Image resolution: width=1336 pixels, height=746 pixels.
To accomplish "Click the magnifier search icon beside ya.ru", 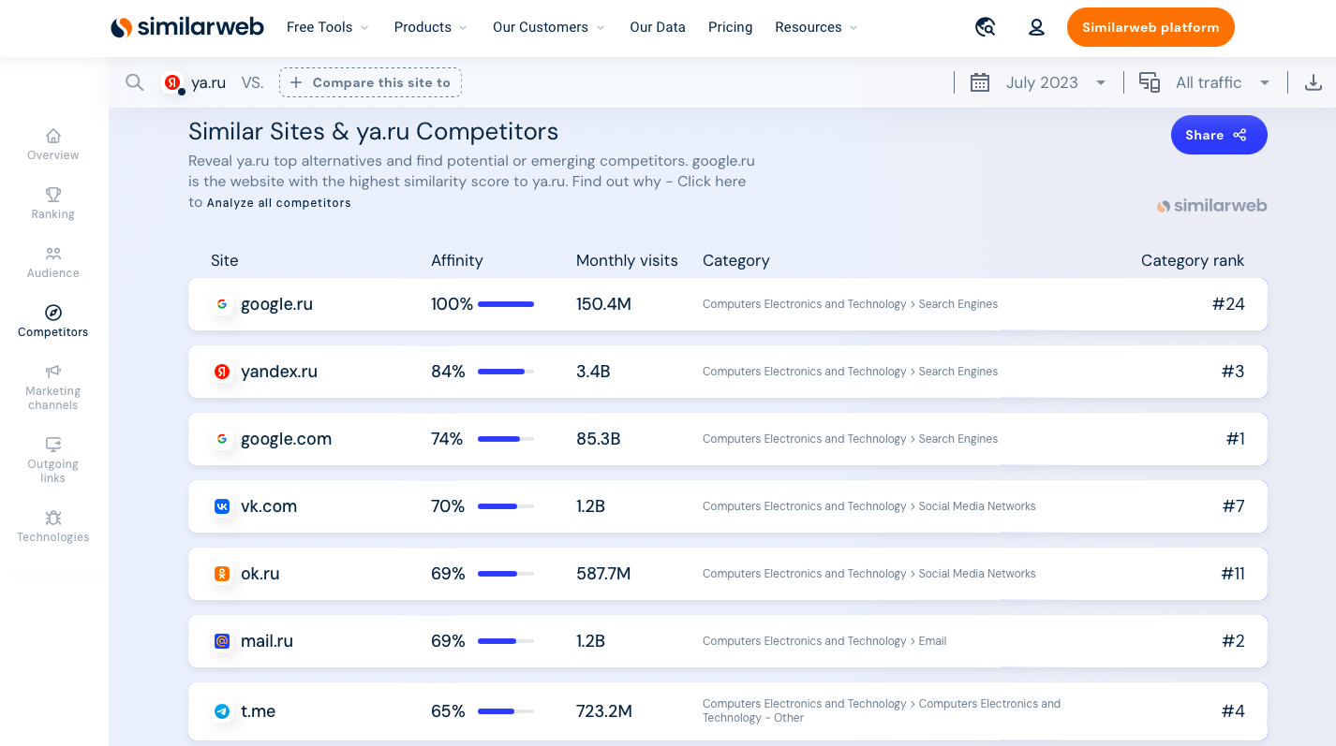I will tap(135, 82).
